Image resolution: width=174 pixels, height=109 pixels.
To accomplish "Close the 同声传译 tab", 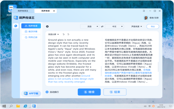I will tap(54, 11).
